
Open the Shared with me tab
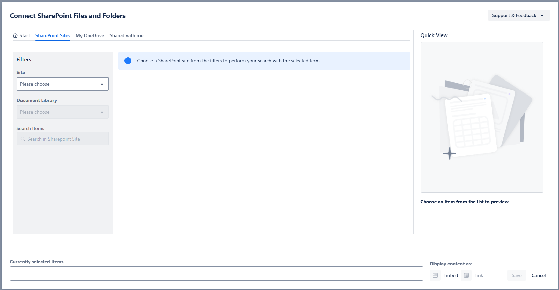point(126,35)
